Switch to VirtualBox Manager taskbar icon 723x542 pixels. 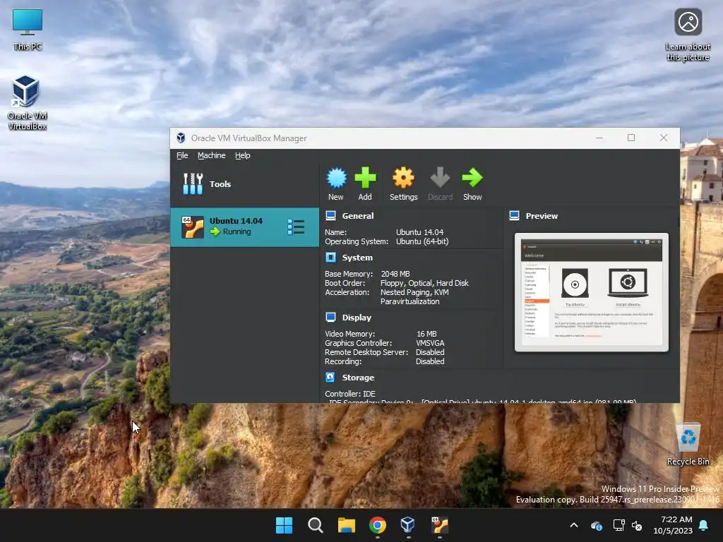(407, 525)
